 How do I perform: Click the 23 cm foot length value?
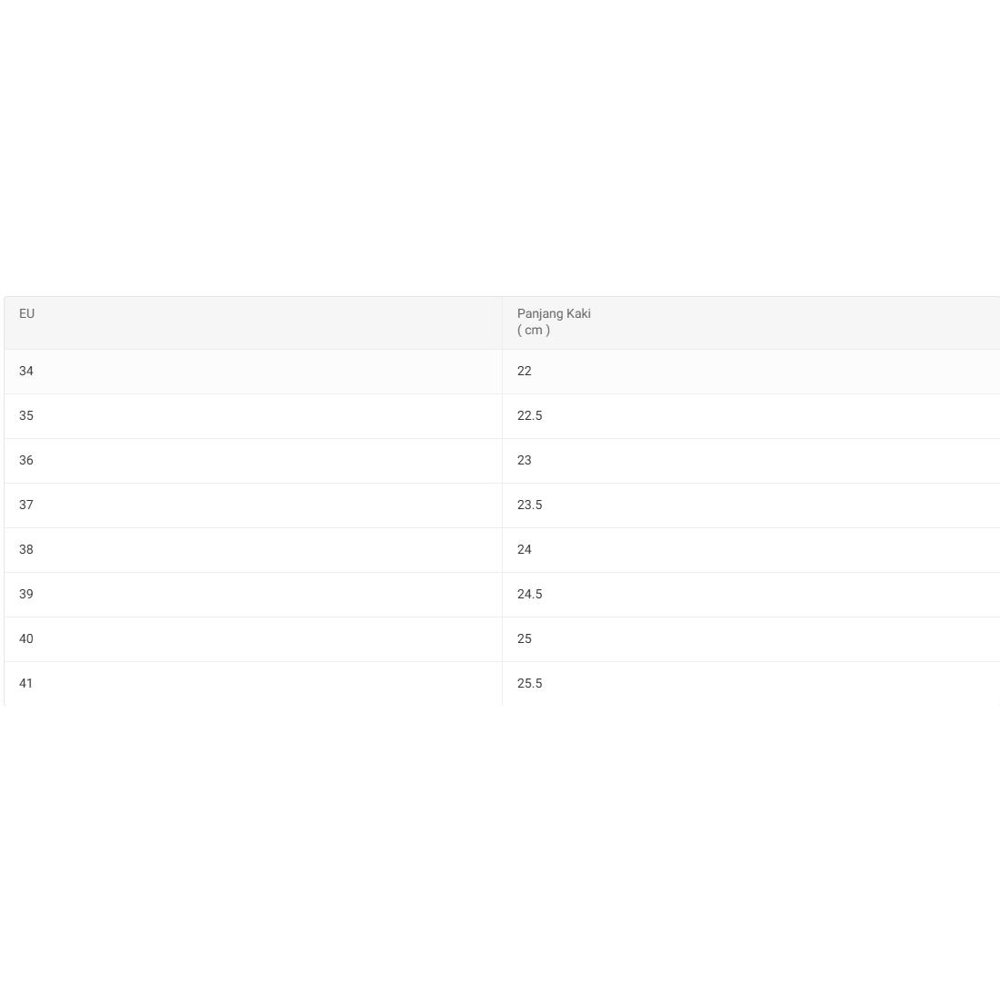tap(525, 461)
